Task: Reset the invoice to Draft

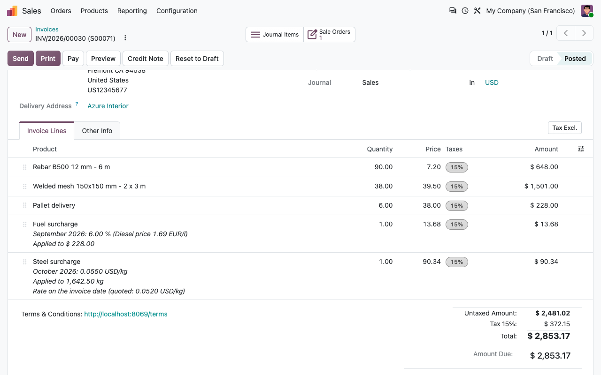Action: pyautogui.click(x=197, y=59)
